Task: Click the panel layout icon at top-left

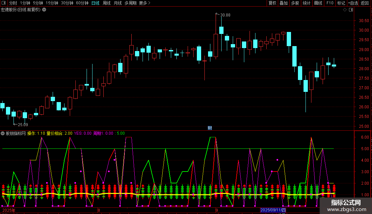Action: (4, 3)
